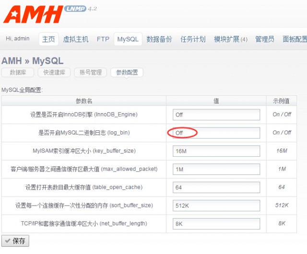Click the 示例值 column header
307x254 pixels.
coord(282,101)
